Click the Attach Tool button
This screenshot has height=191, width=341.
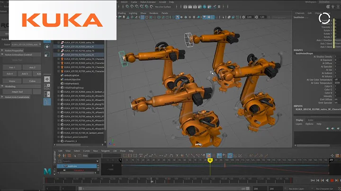(x=17, y=92)
